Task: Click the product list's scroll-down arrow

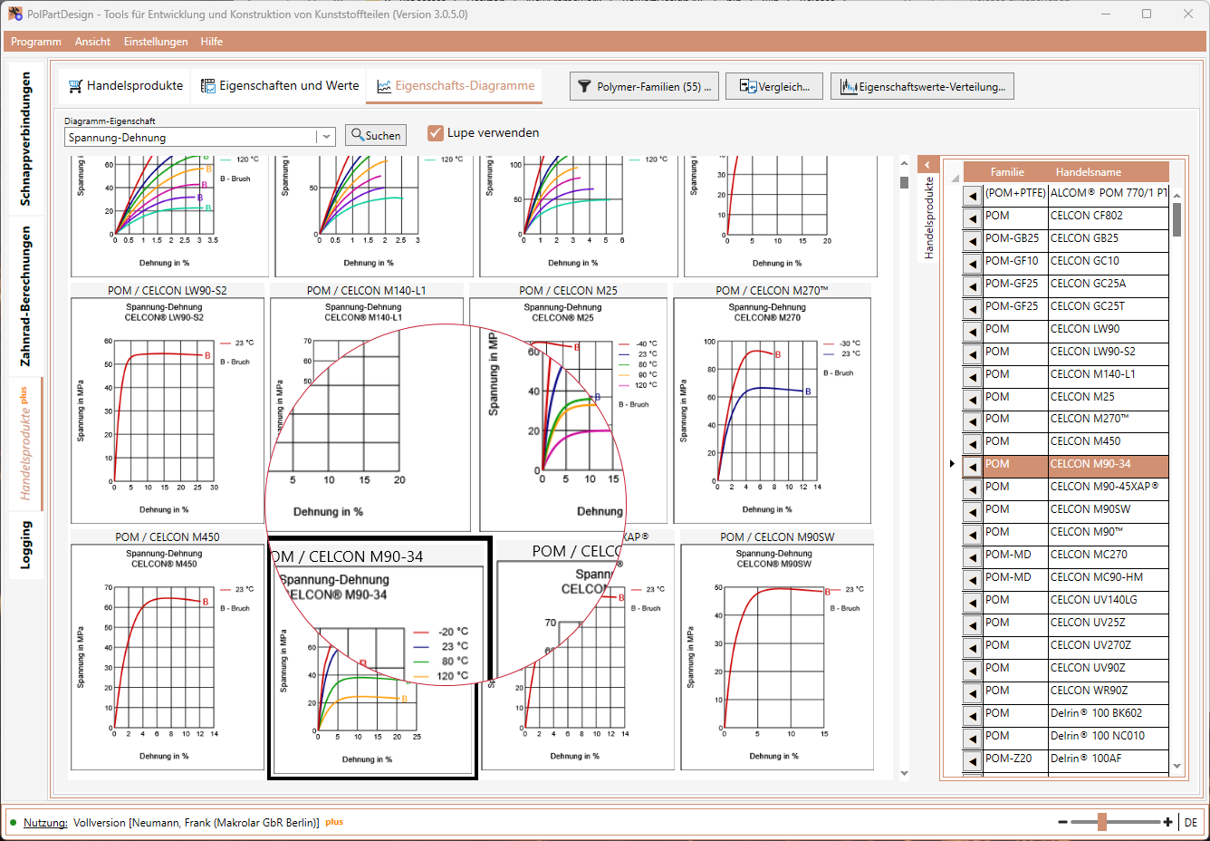Action: (1176, 767)
